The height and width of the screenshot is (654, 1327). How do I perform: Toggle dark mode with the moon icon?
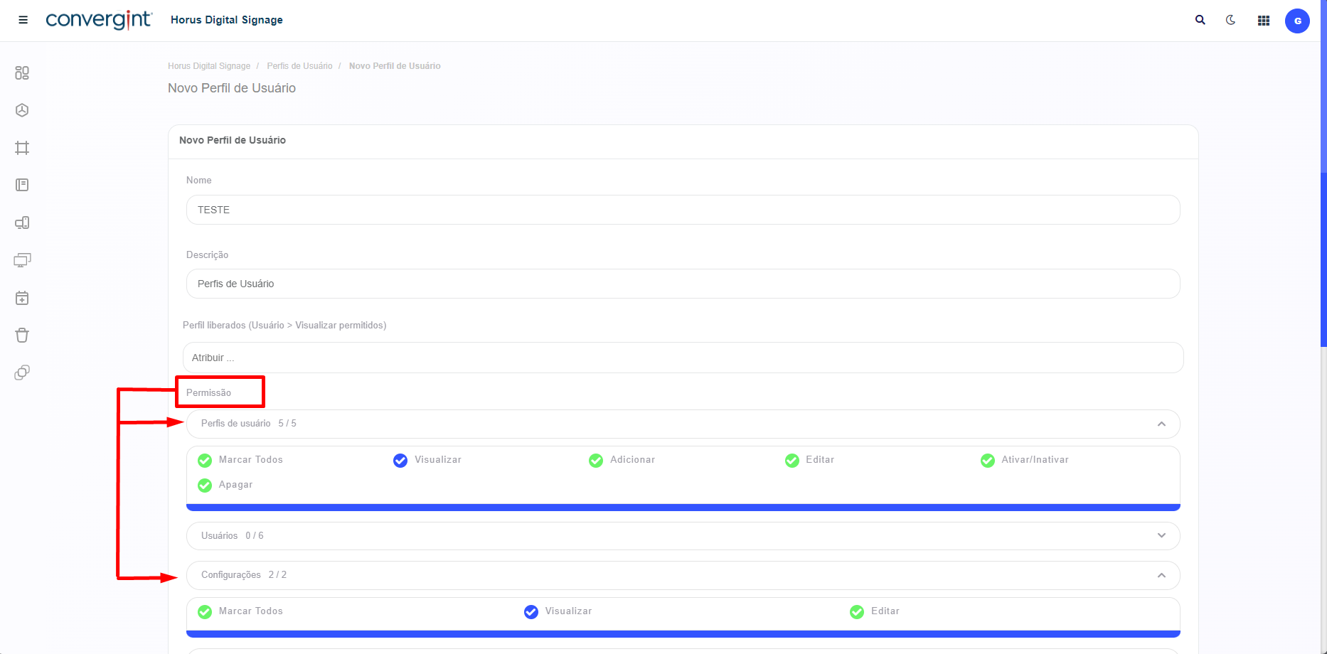tap(1230, 20)
